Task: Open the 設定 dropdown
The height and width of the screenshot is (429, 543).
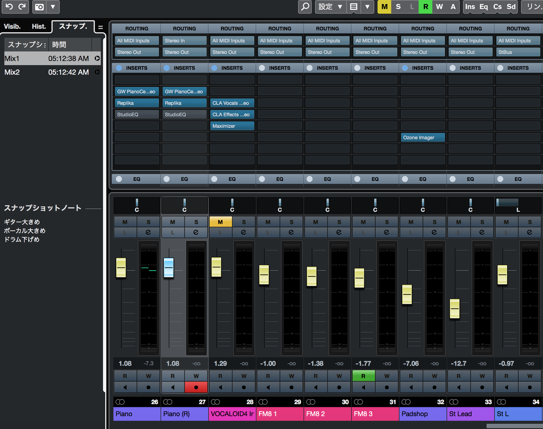Action: coord(330,7)
